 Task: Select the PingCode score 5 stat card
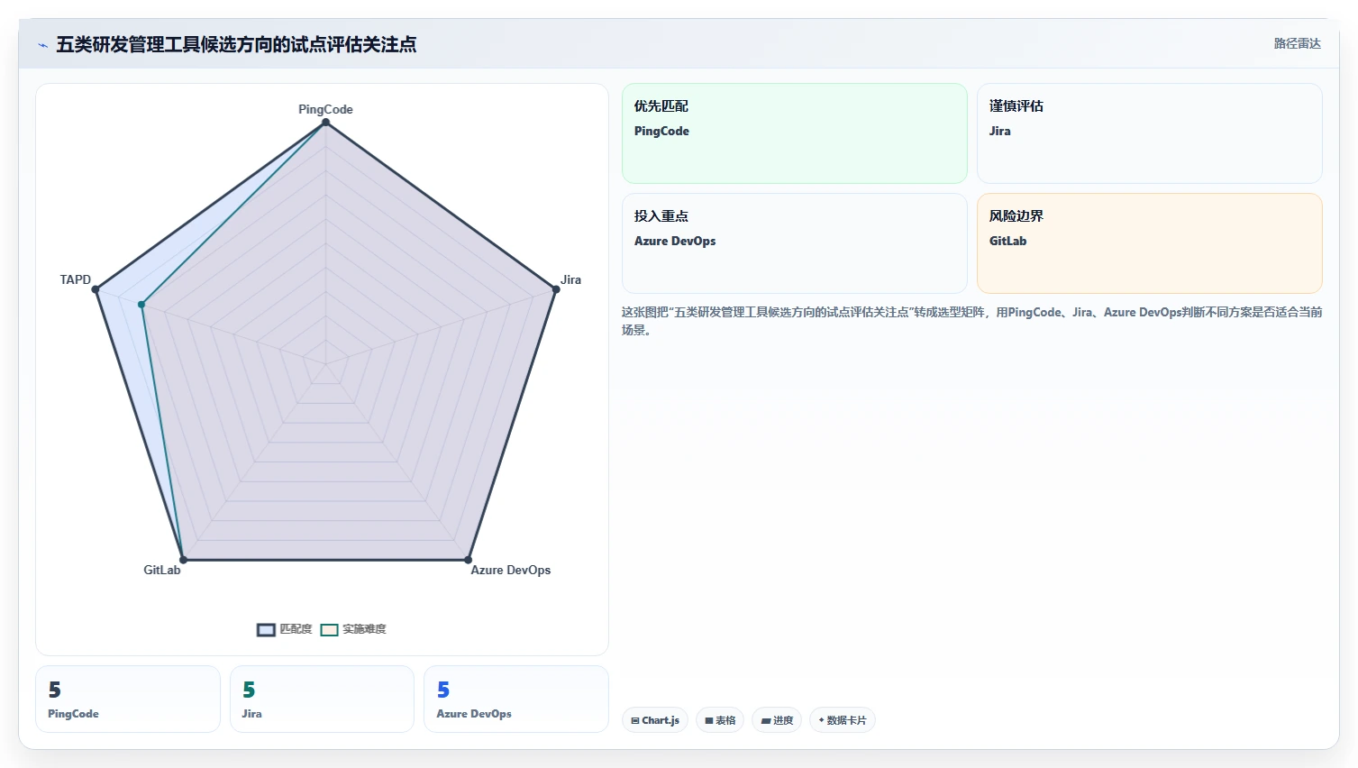point(128,699)
